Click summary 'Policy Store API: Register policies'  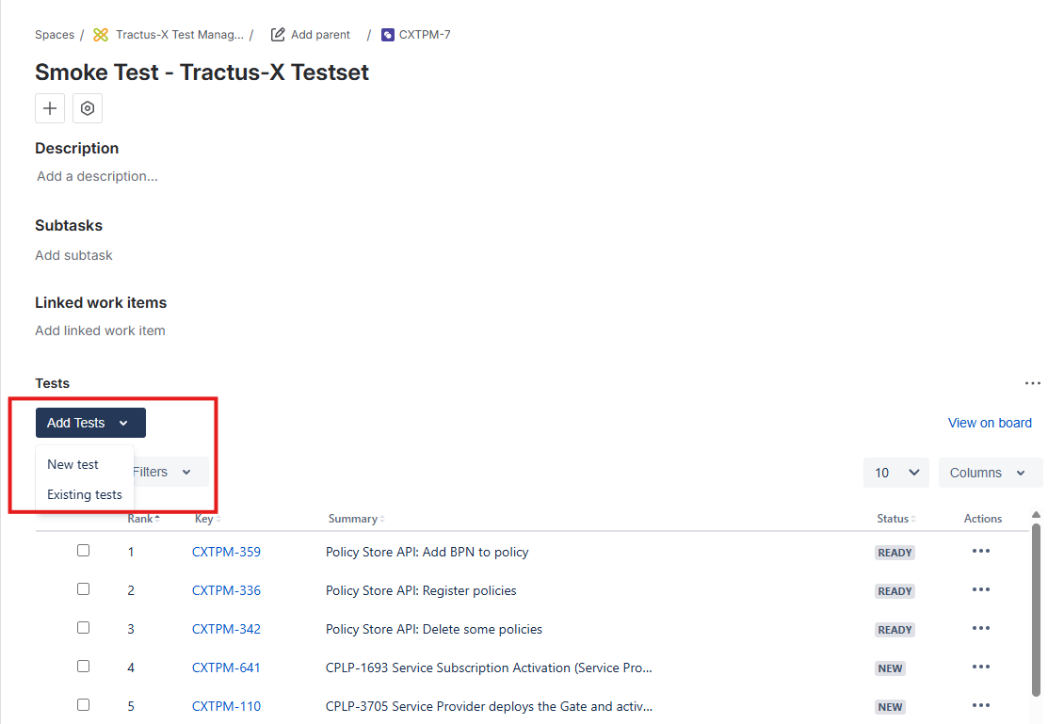421,591
